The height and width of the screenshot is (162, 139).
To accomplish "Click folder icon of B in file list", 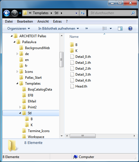I will click(x=72, y=45).
